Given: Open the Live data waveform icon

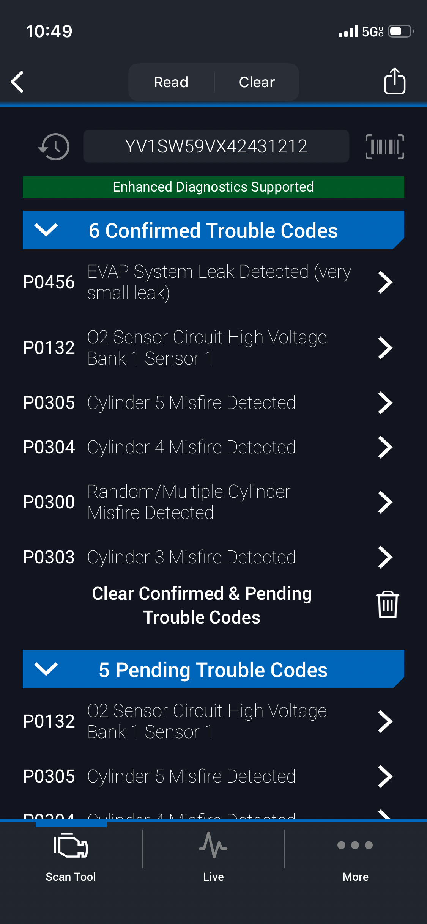Looking at the screenshot, I should click(x=213, y=845).
